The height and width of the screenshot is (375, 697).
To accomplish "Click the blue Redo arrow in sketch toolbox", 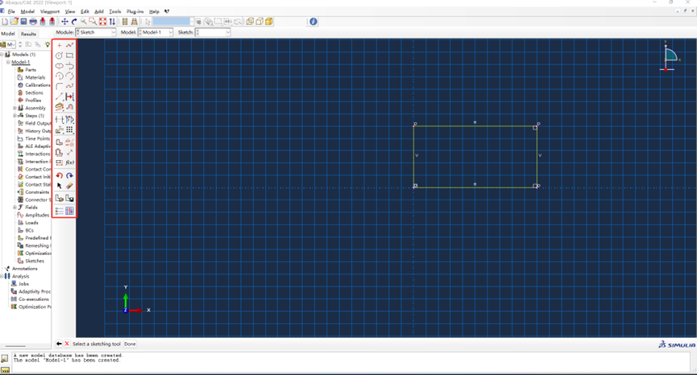I will coord(70,175).
